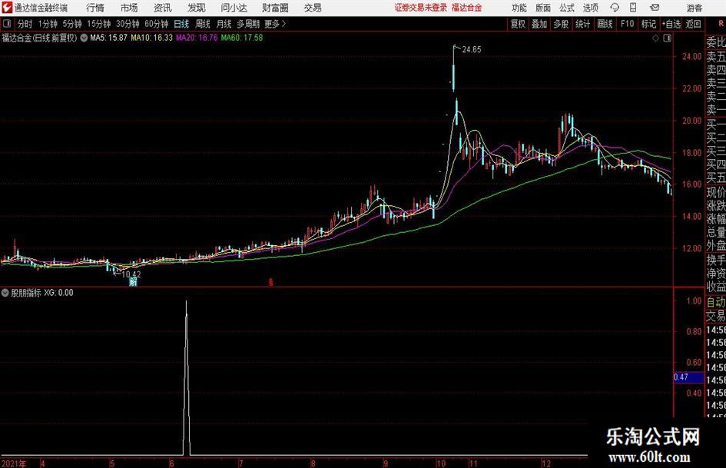This screenshot has width=726, height=468.
Task: Switch to 30分钟 period
Action: pyautogui.click(x=128, y=24)
